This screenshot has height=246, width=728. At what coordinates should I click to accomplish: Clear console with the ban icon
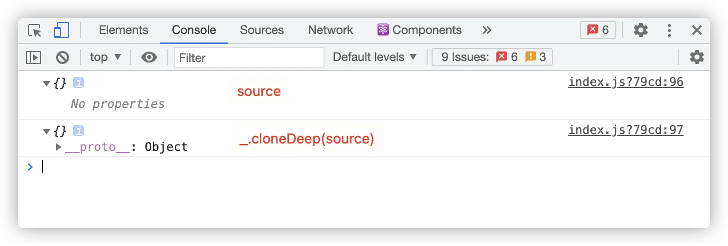pos(62,57)
